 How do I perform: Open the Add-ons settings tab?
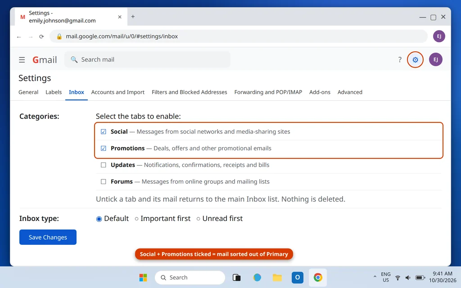pyautogui.click(x=320, y=92)
